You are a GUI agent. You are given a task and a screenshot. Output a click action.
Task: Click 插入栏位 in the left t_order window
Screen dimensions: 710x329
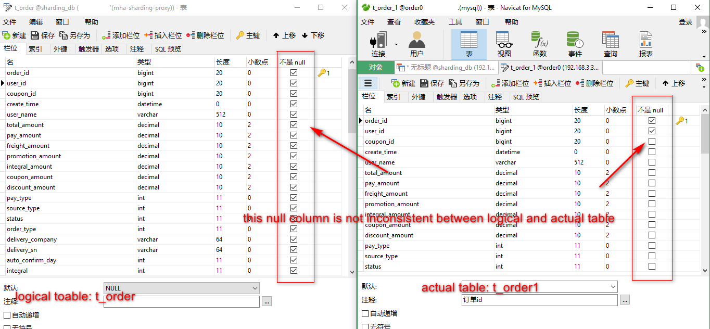pyautogui.click(x=163, y=35)
